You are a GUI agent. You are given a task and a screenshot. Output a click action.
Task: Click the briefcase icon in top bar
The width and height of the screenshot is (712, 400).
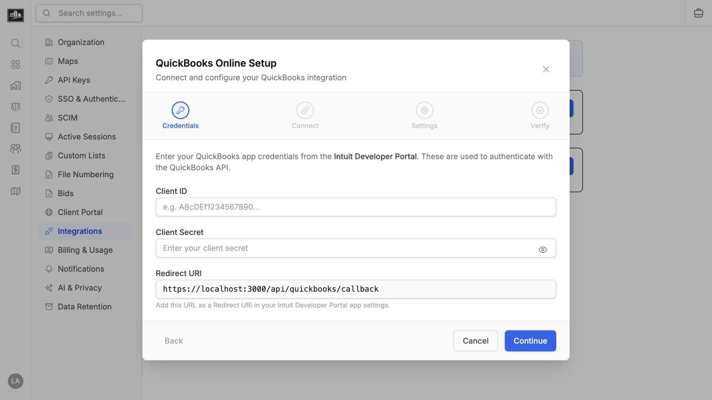tap(699, 13)
